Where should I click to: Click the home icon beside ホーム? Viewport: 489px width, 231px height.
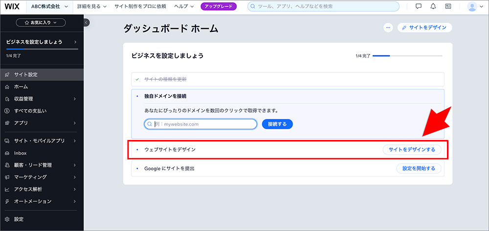[x=7, y=87]
